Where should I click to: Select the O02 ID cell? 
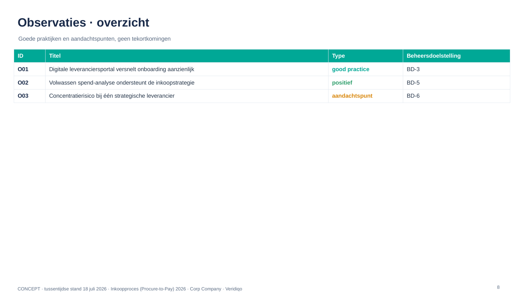click(x=29, y=83)
